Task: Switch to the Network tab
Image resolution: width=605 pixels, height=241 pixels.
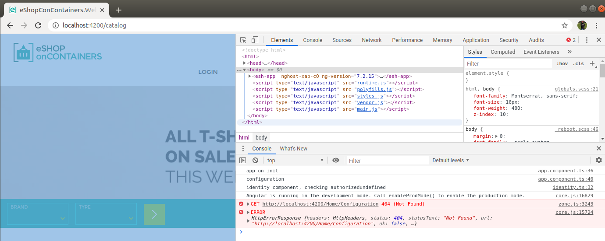Action: 372,40
